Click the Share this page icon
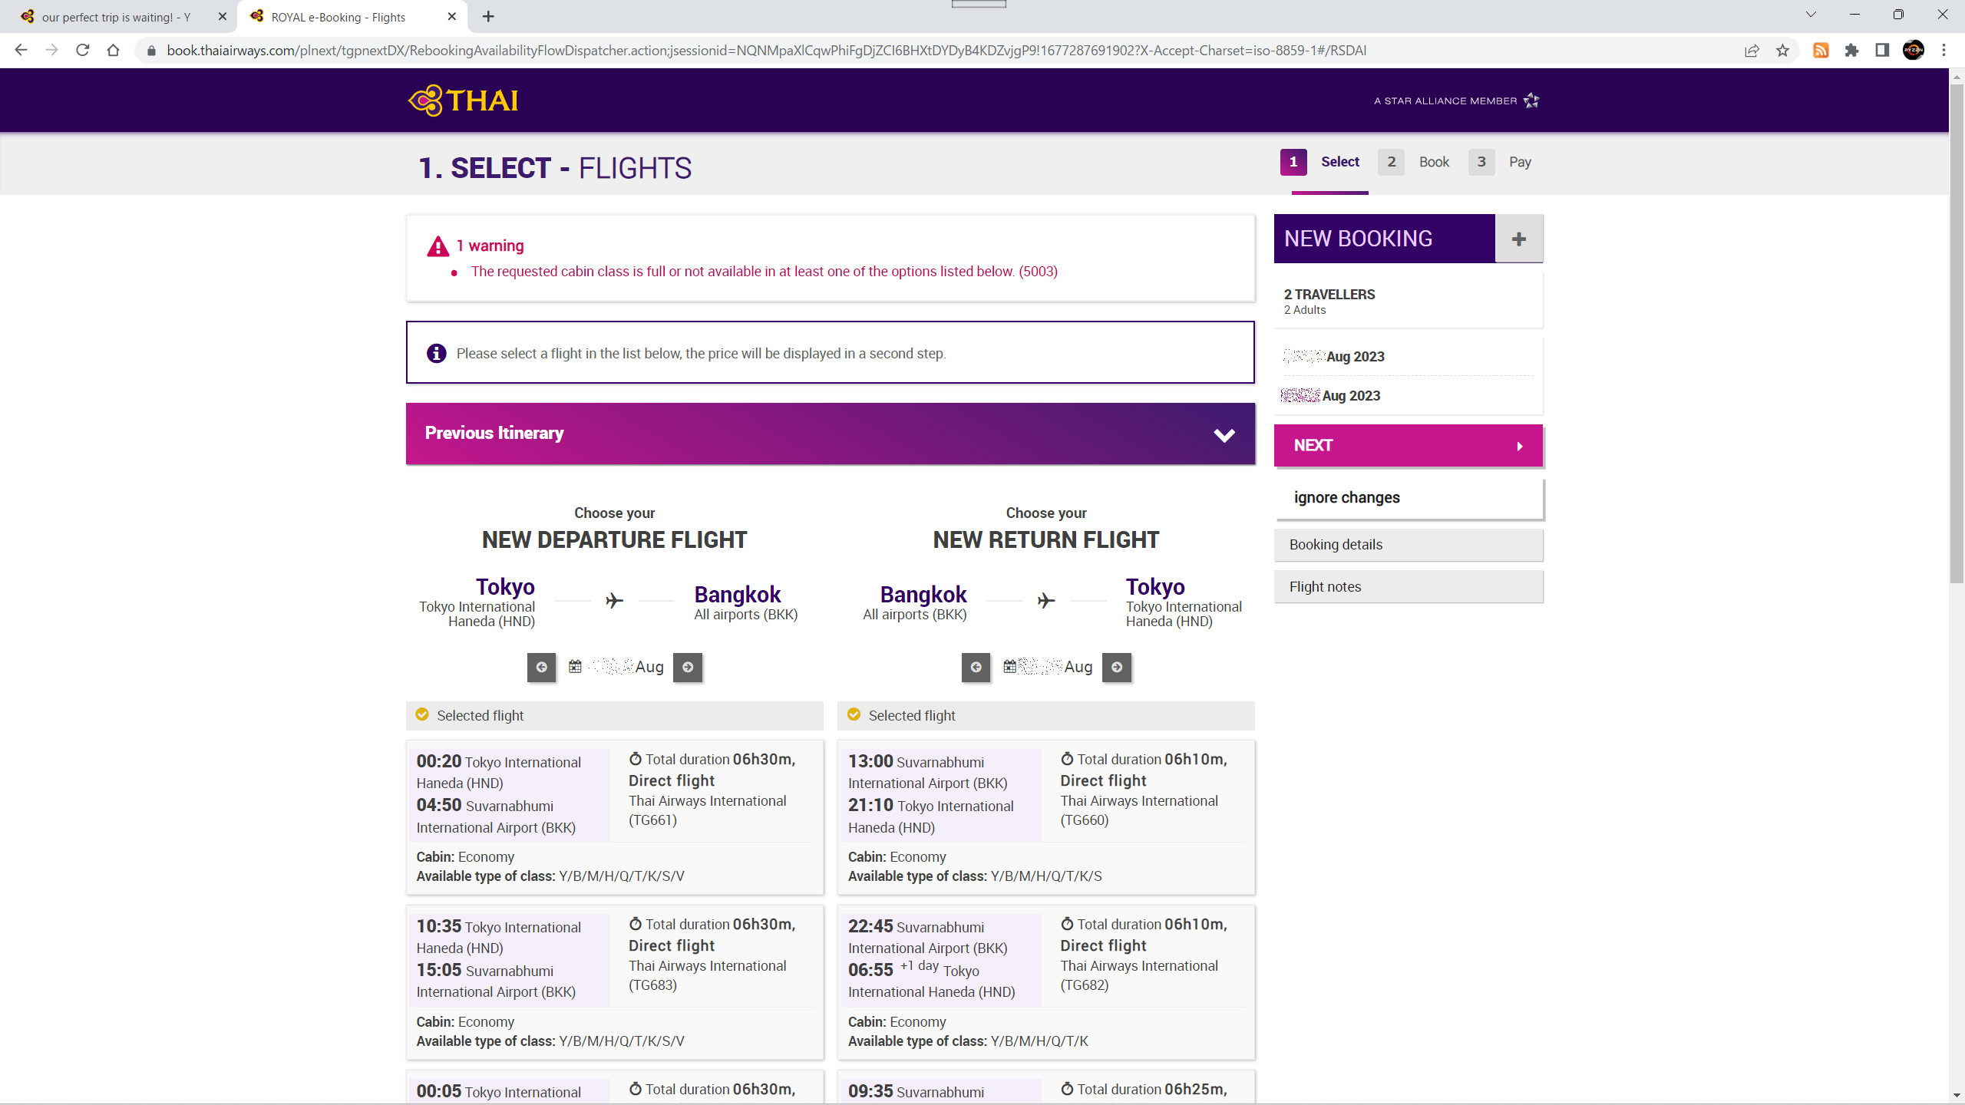Screen dimensions: 1965x1105 [1752, 51]
